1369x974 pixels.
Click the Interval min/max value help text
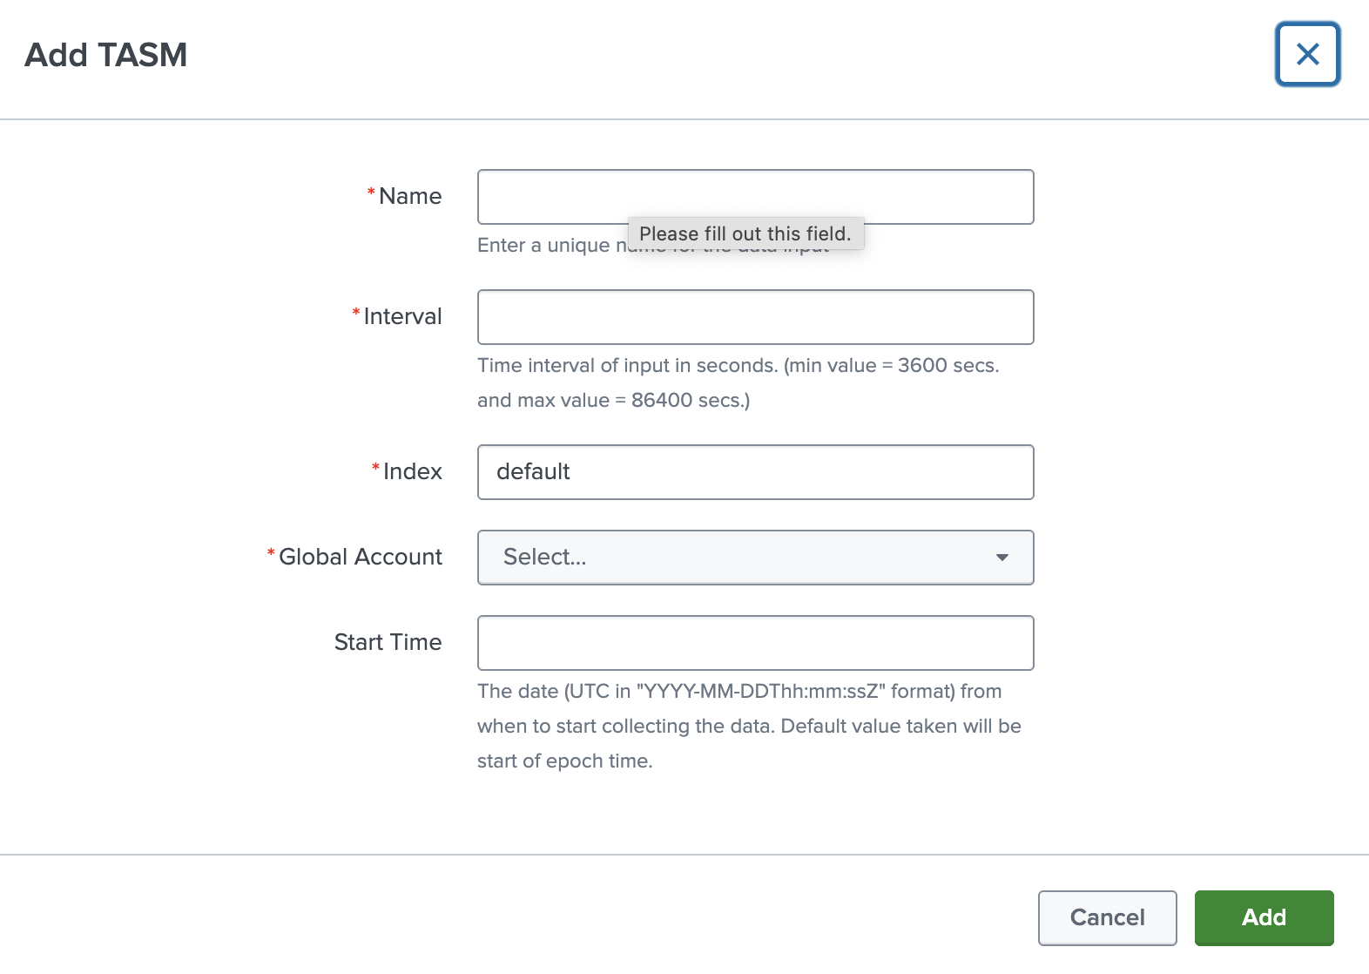[x=737, y=382]
